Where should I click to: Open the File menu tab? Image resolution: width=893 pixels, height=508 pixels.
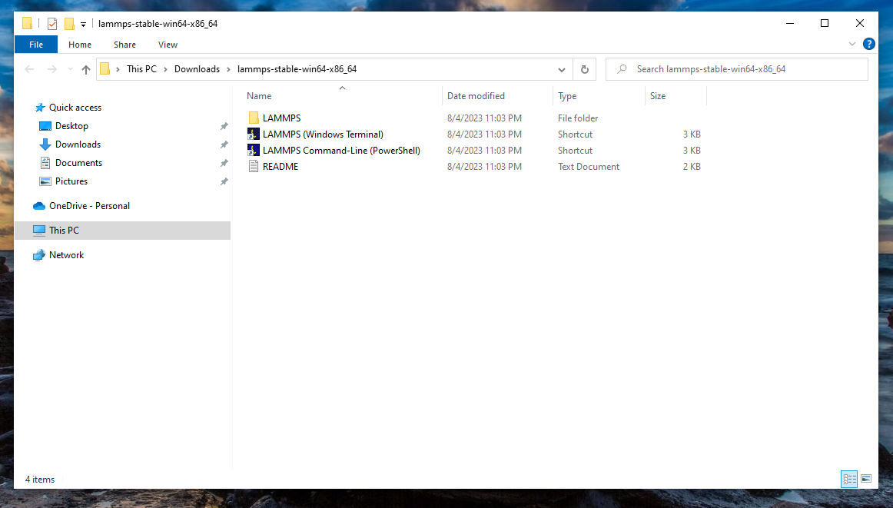click(36, 45)
